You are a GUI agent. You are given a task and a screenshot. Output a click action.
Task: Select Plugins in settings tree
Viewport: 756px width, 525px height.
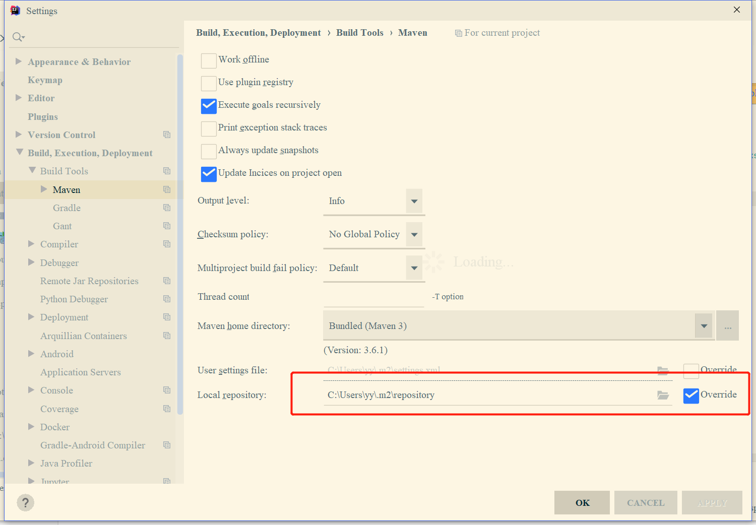pyautogui.click(x=43, y=117)
